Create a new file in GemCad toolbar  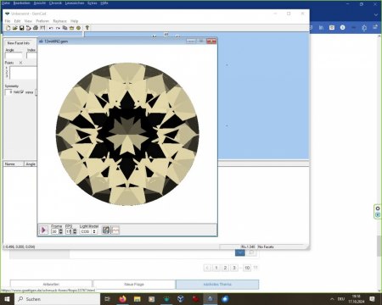[8, 28]
